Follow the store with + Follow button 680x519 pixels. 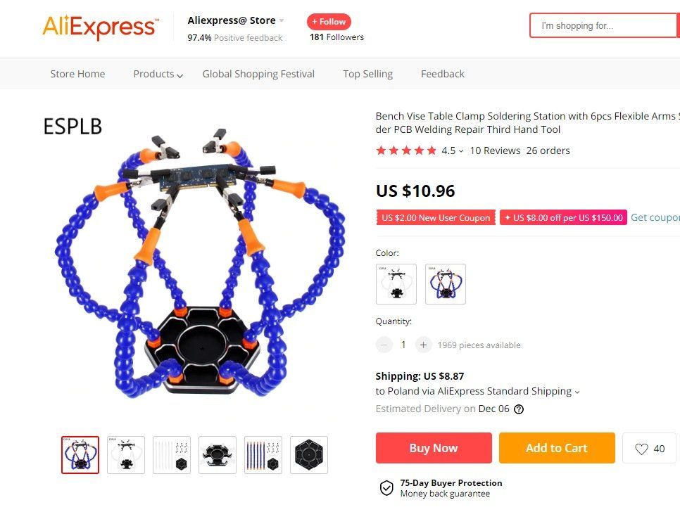click(329, 22)
